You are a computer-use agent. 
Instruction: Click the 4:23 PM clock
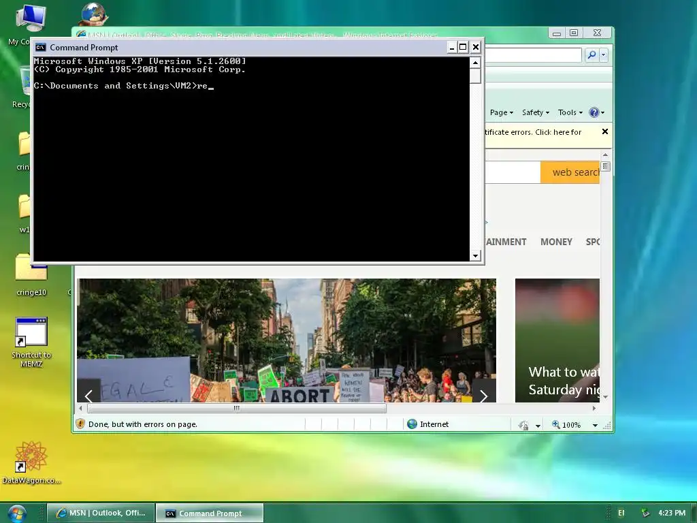(672, 513)
